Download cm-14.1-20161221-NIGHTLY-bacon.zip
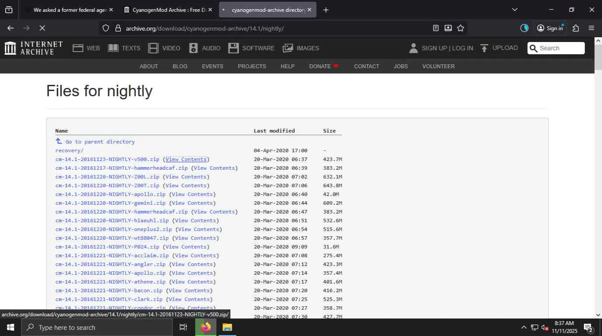Image resolution: width=602 pixels, height=336 pixels. point(109,290)
